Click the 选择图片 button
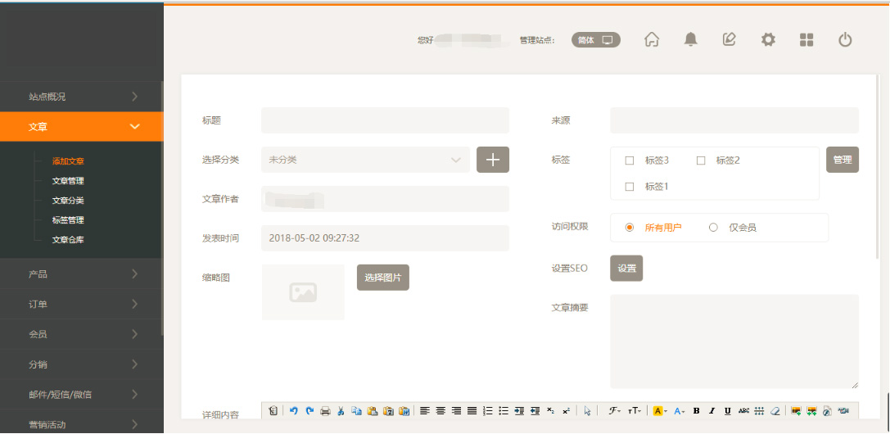This screenshot has width=890, height=434. pyautogui.click(x=382, y=278)
